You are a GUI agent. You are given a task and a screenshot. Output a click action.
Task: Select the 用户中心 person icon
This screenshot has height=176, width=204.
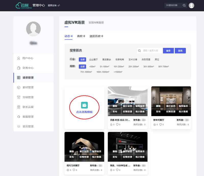(19, 58)
